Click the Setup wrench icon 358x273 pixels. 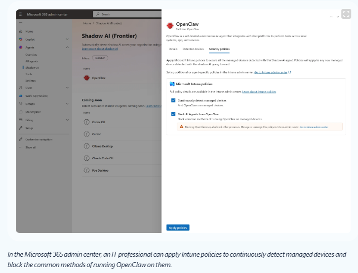(21, 128)
